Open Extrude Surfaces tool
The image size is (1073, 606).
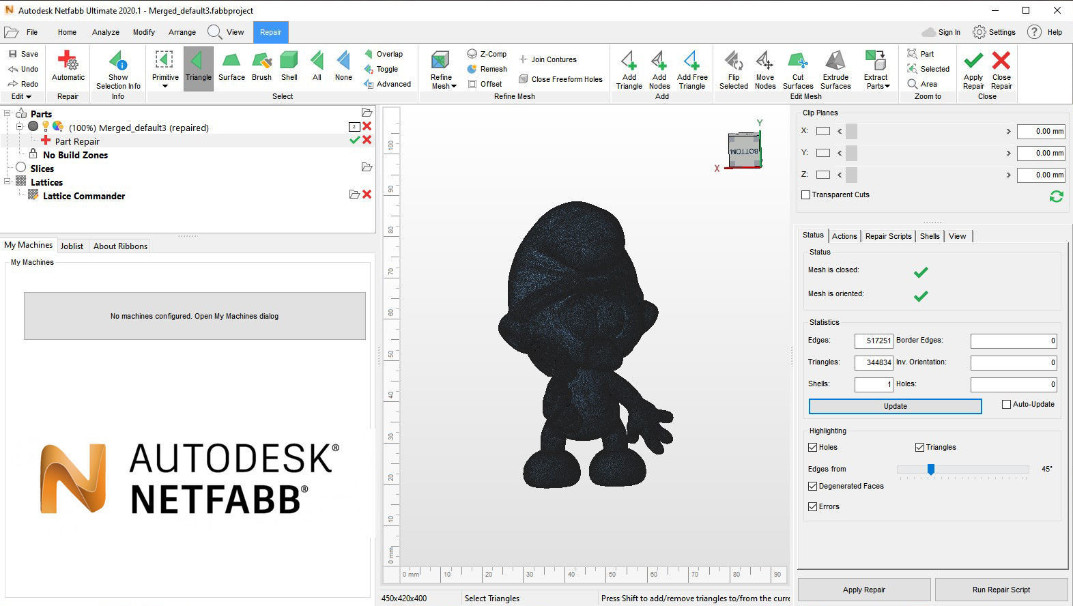[x=835, y=70]
